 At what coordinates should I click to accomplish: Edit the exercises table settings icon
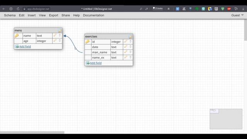point(130,37)
